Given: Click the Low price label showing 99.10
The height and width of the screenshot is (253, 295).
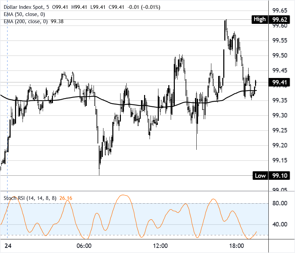Looking at the screenshot, I should pos(271,176).
